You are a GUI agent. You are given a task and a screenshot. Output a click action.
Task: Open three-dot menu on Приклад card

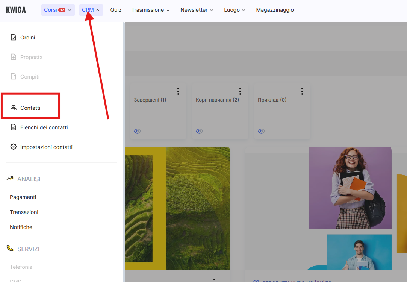[x=302, y=91]
